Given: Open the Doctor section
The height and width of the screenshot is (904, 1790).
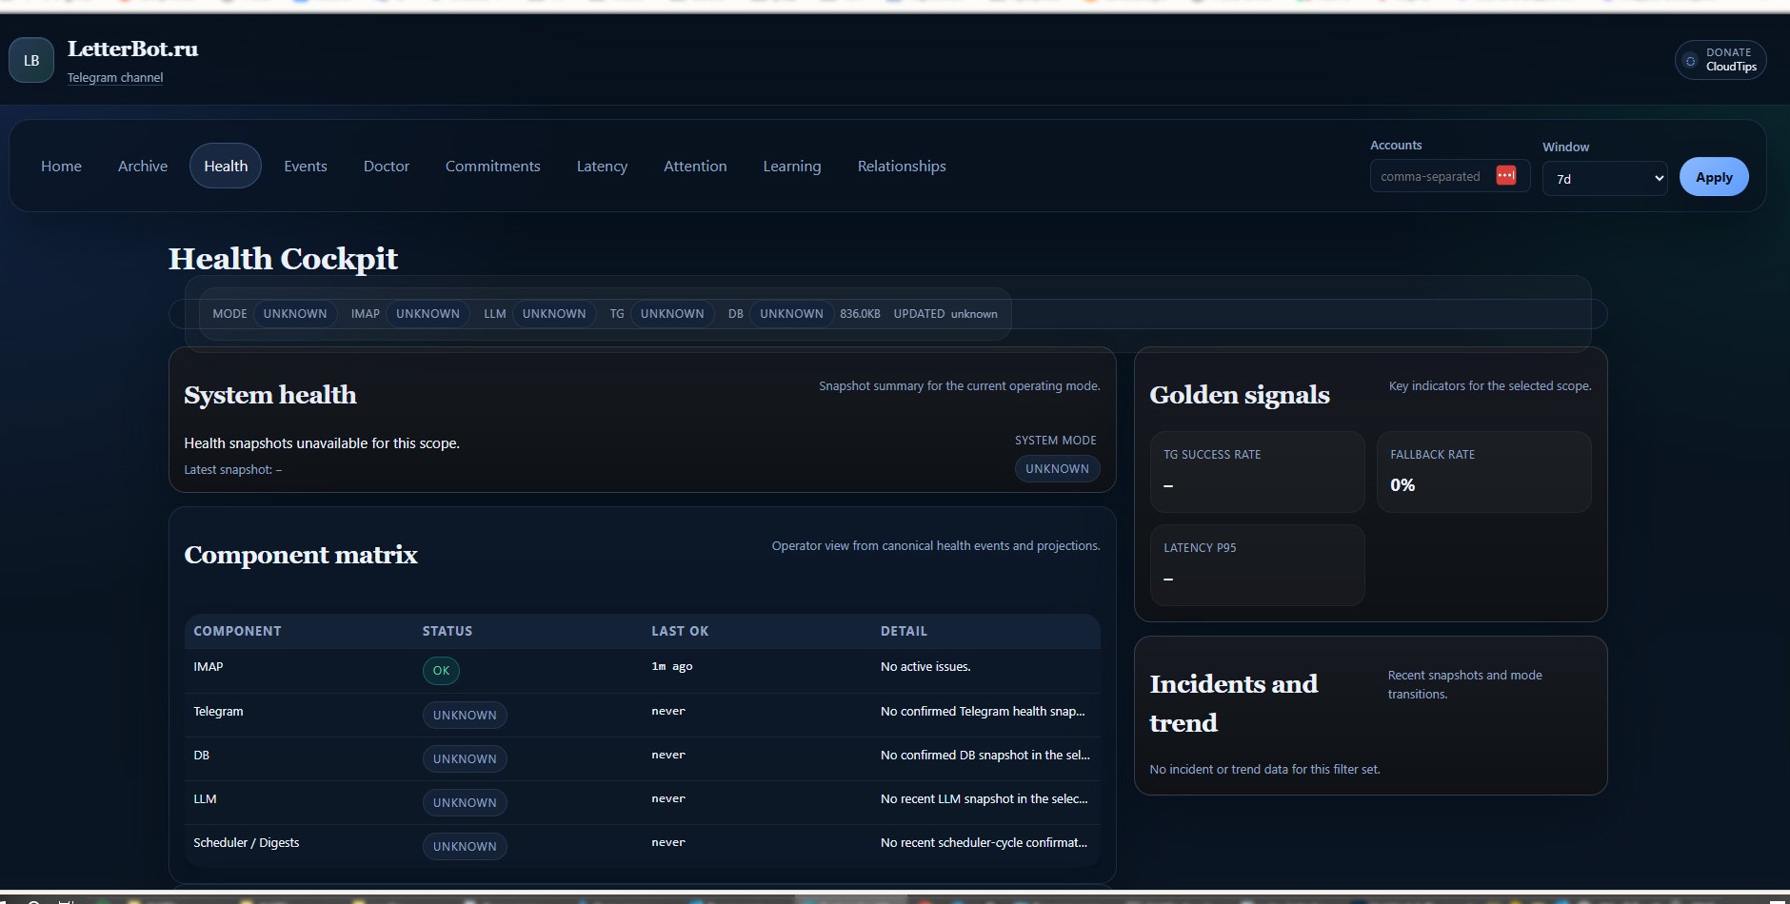Looking at the screenshot, I should point(386,166).
